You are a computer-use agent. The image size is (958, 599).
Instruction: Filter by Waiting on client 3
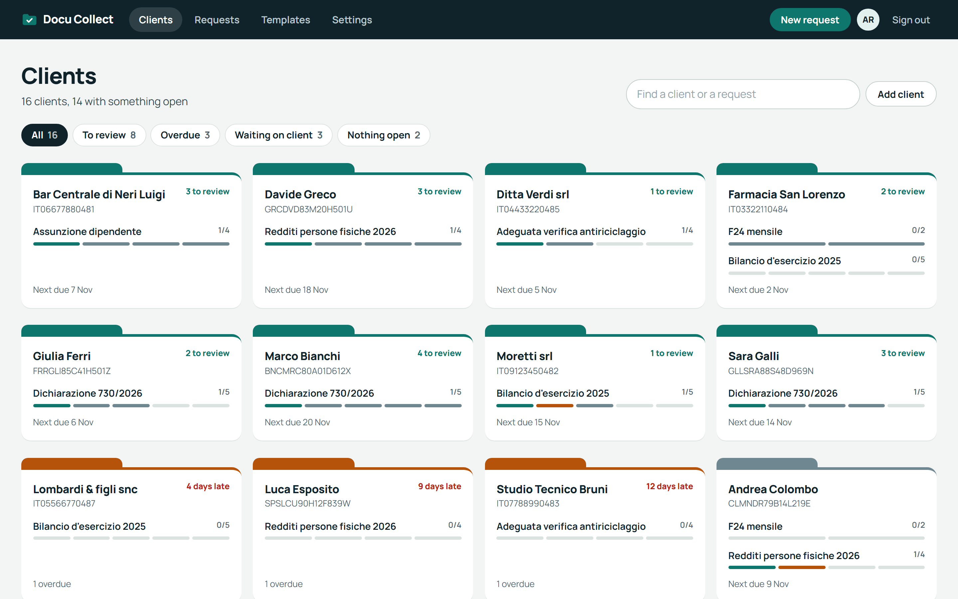278,135
